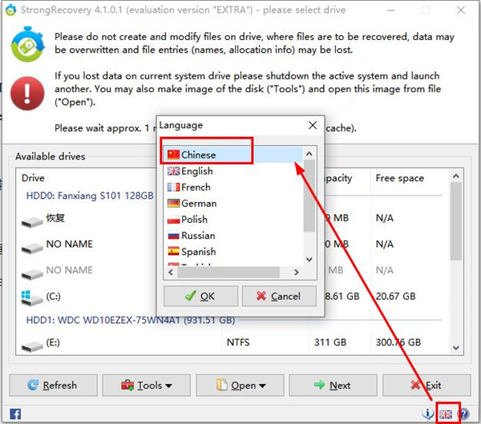The width and height of the screenshot is (481, 424).
Task: Select the first NO NAME drive
Action: point(228,244)
